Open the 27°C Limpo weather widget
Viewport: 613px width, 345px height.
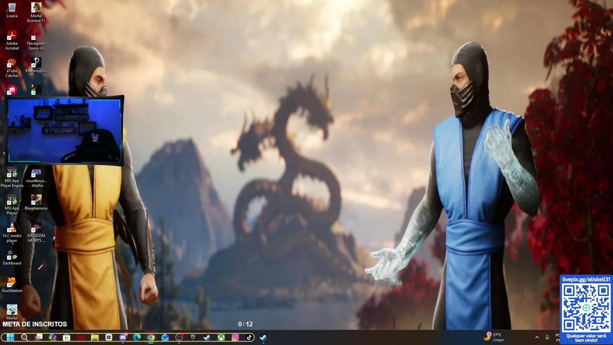494,337
